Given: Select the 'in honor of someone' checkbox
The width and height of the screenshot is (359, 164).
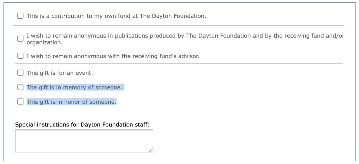Looking at the screenshot, I should click(20, 102).
